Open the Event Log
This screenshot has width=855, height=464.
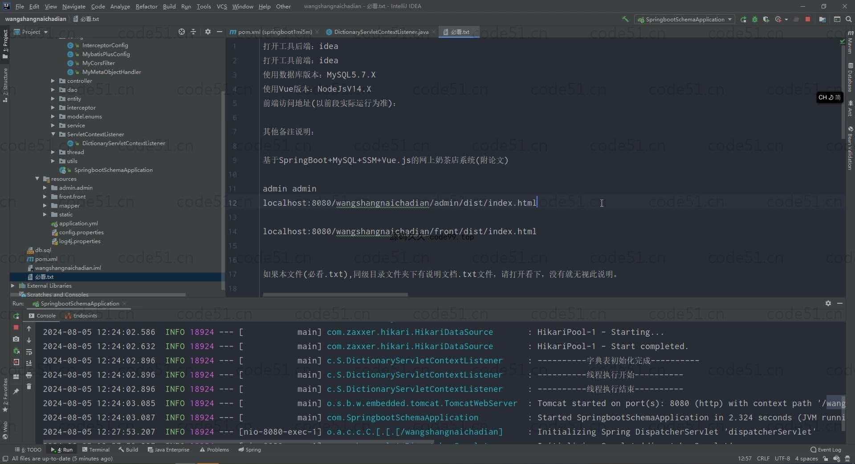coord(826,450)
